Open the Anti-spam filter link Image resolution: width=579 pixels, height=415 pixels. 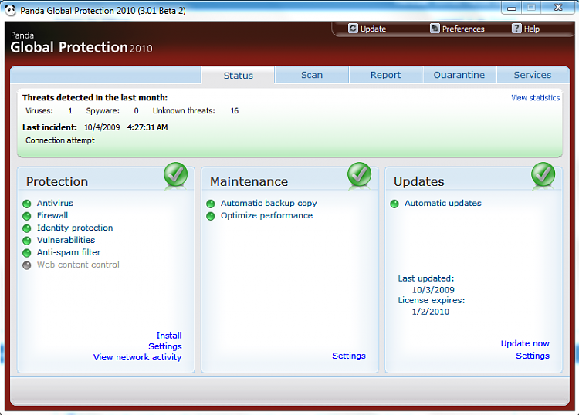[x=69, y=253]
